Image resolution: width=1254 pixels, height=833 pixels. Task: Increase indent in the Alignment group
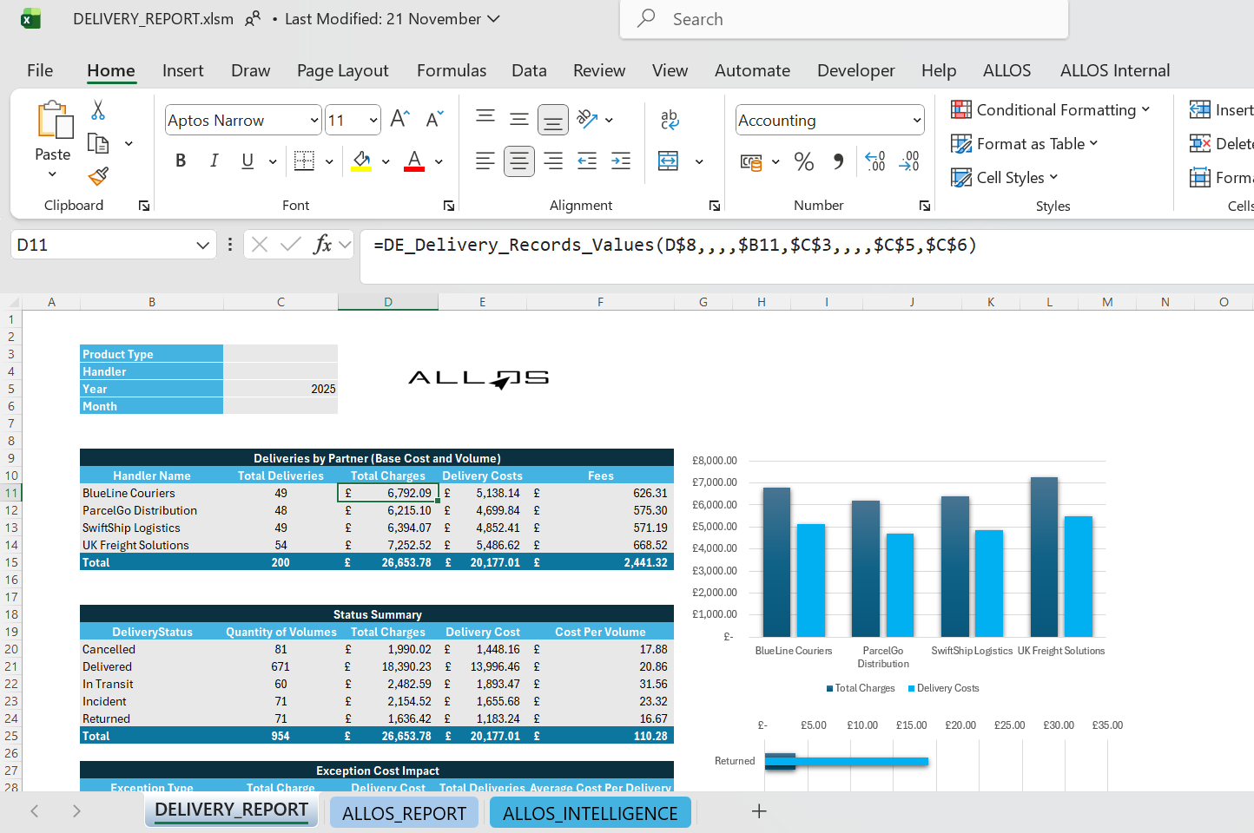[621, 161]
